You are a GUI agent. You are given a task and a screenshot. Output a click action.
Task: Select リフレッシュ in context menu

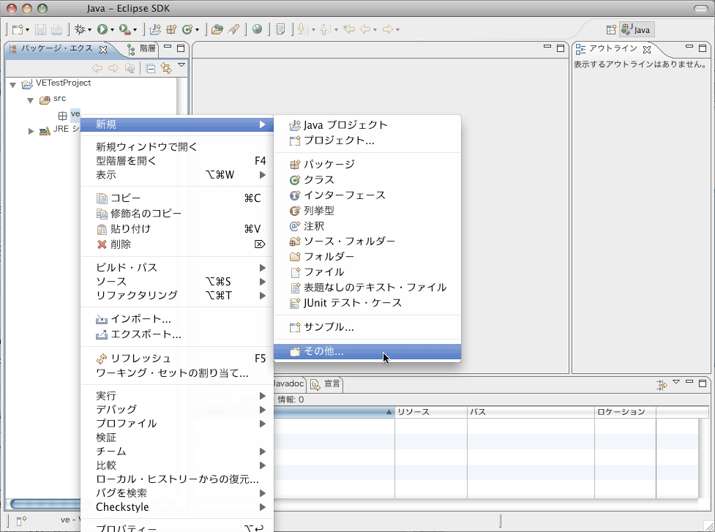(x=177, y=359)
